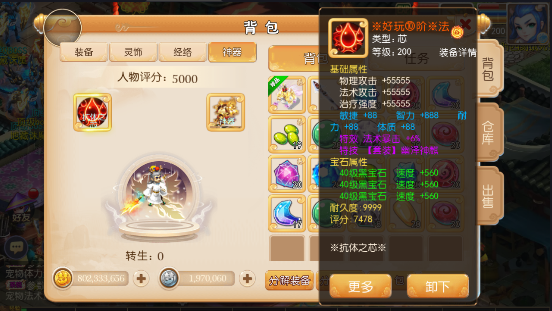Pick the purple gem item with count 20

287,174
